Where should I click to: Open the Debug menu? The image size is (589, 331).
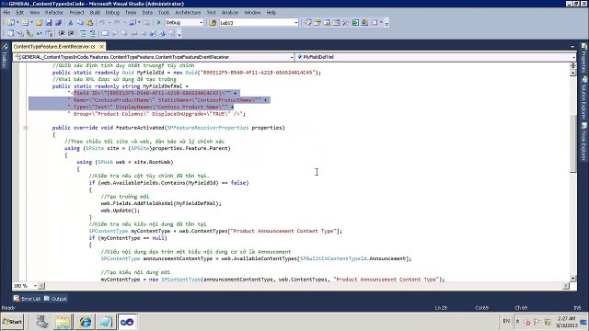[112, 12]
